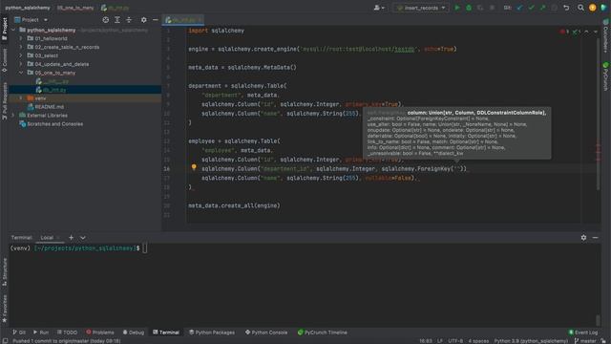
Task: Select README.md in project tree
Action: (x=49, y=107)
